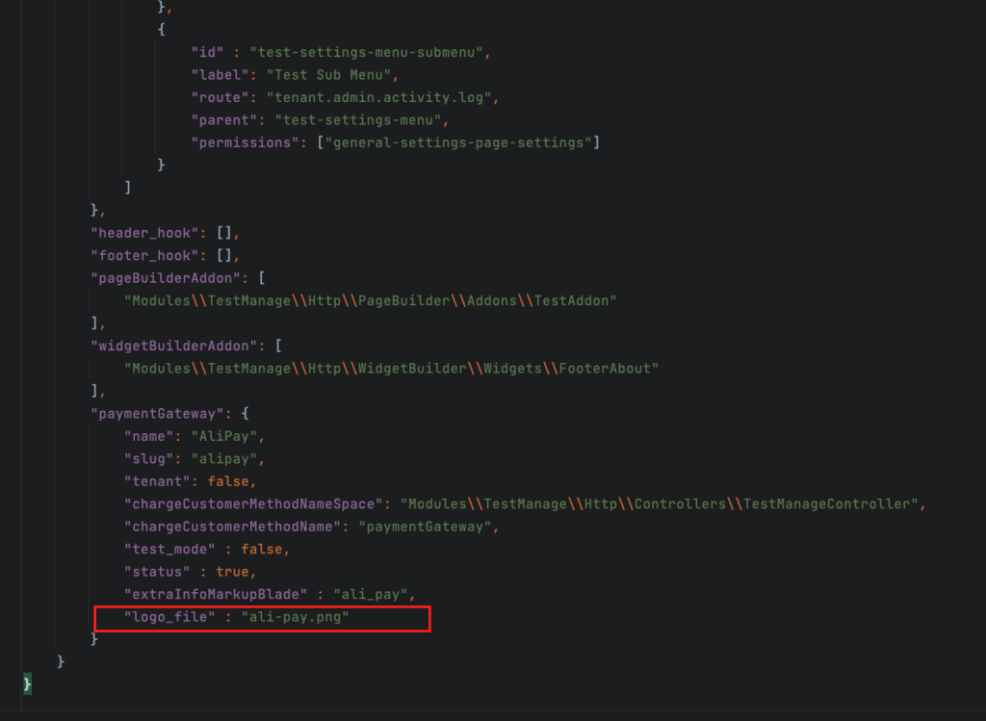Click the "pageBuilderAddon" key

(166, 278)
